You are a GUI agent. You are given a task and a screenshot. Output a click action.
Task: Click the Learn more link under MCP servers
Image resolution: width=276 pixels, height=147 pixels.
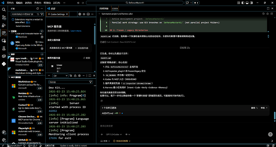(x=76, y=31)
